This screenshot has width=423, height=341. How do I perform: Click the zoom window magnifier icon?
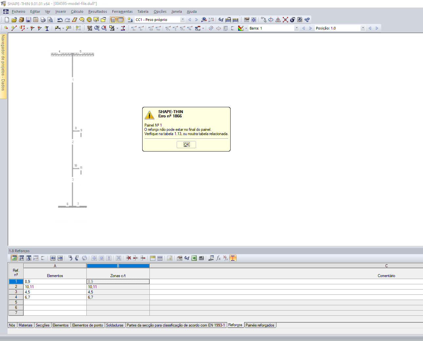97,28
